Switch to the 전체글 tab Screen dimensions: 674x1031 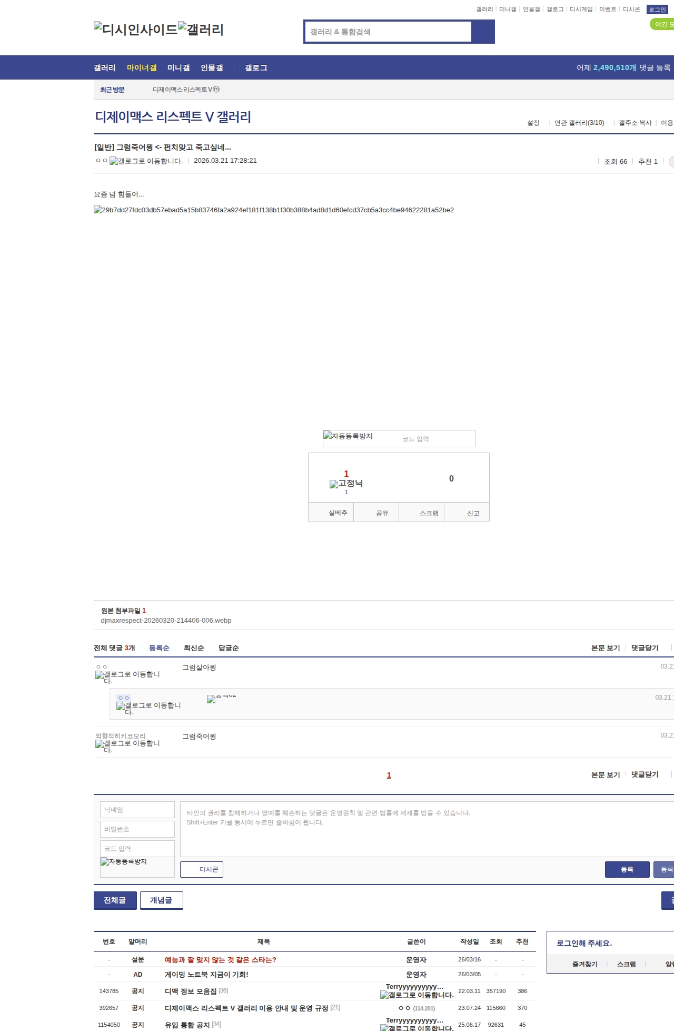coord(115,900)
